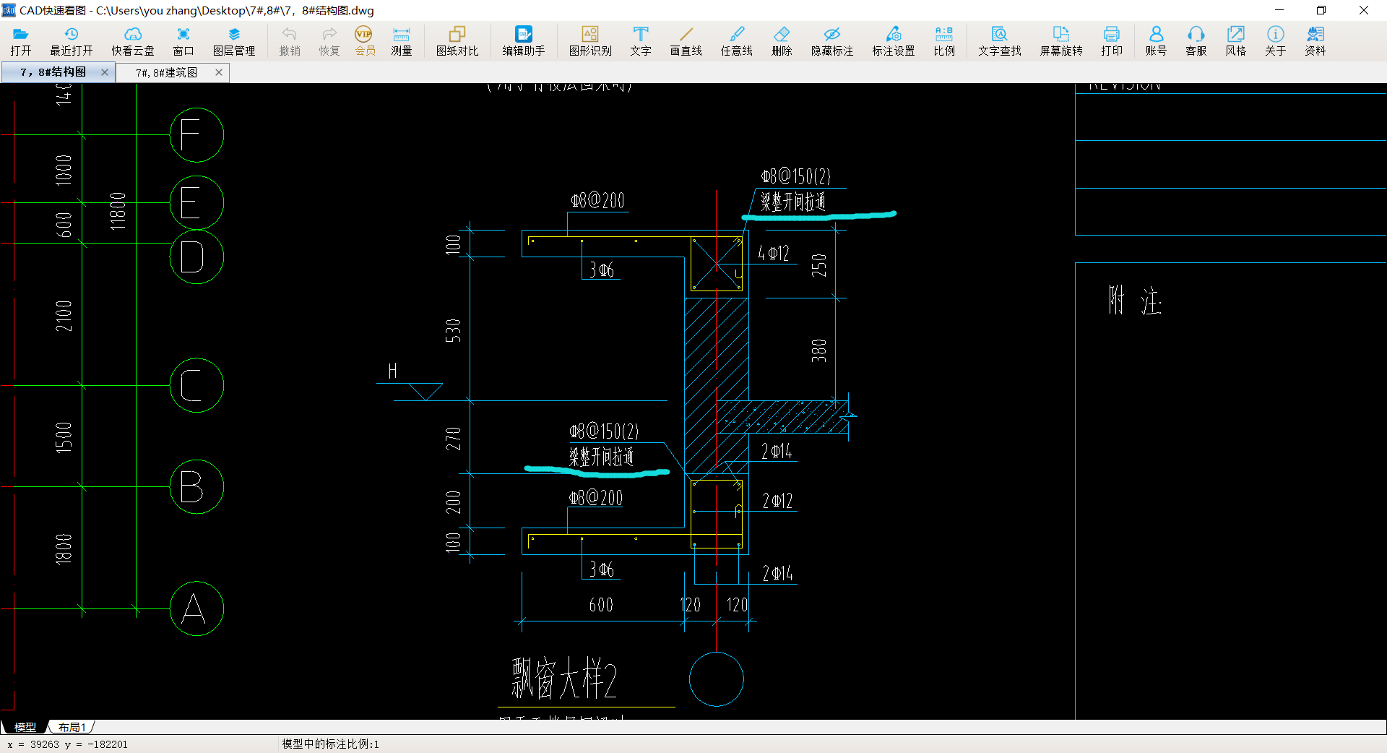Viewport: 1387px width, 753px height.
Task: Close the 7，8#结构图 tab
Action: tap(105, 72)
